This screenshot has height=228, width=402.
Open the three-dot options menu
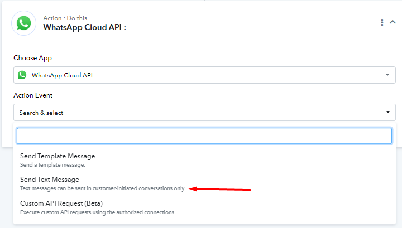382,22
